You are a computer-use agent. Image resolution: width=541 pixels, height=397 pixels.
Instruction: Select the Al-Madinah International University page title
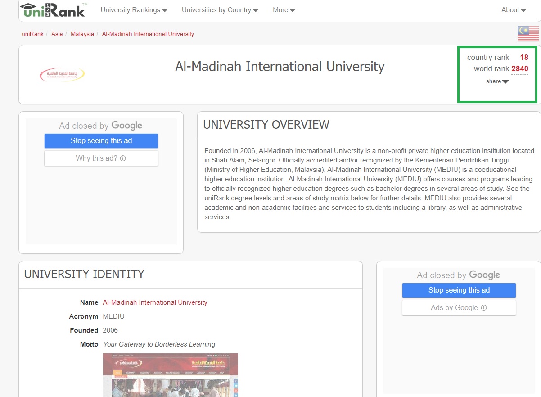[280, 67]
